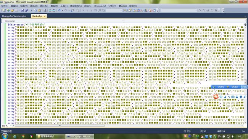The image size is (248, 139).
Task: Click the horizontal scrollbar thumb
Action: [60, 126]
